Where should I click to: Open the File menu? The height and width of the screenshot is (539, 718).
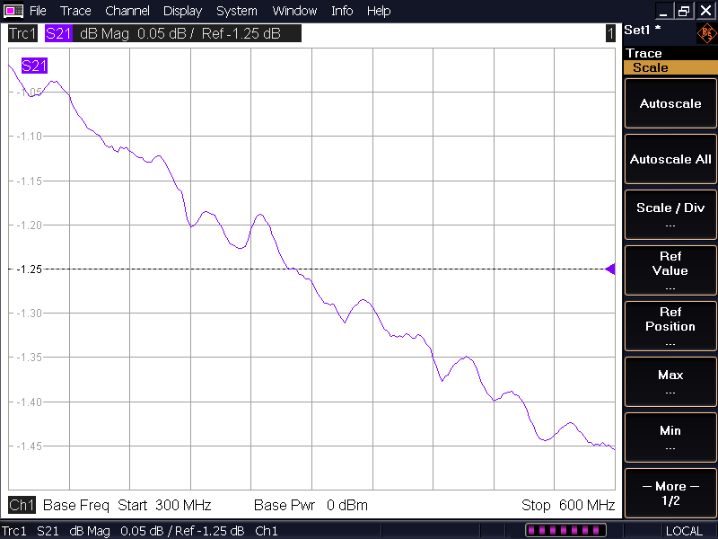[38, 11]
